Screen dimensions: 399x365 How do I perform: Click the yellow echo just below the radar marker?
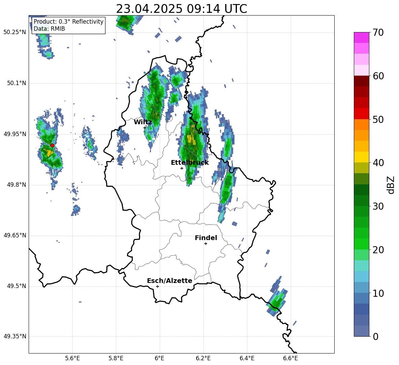(49, 153)
